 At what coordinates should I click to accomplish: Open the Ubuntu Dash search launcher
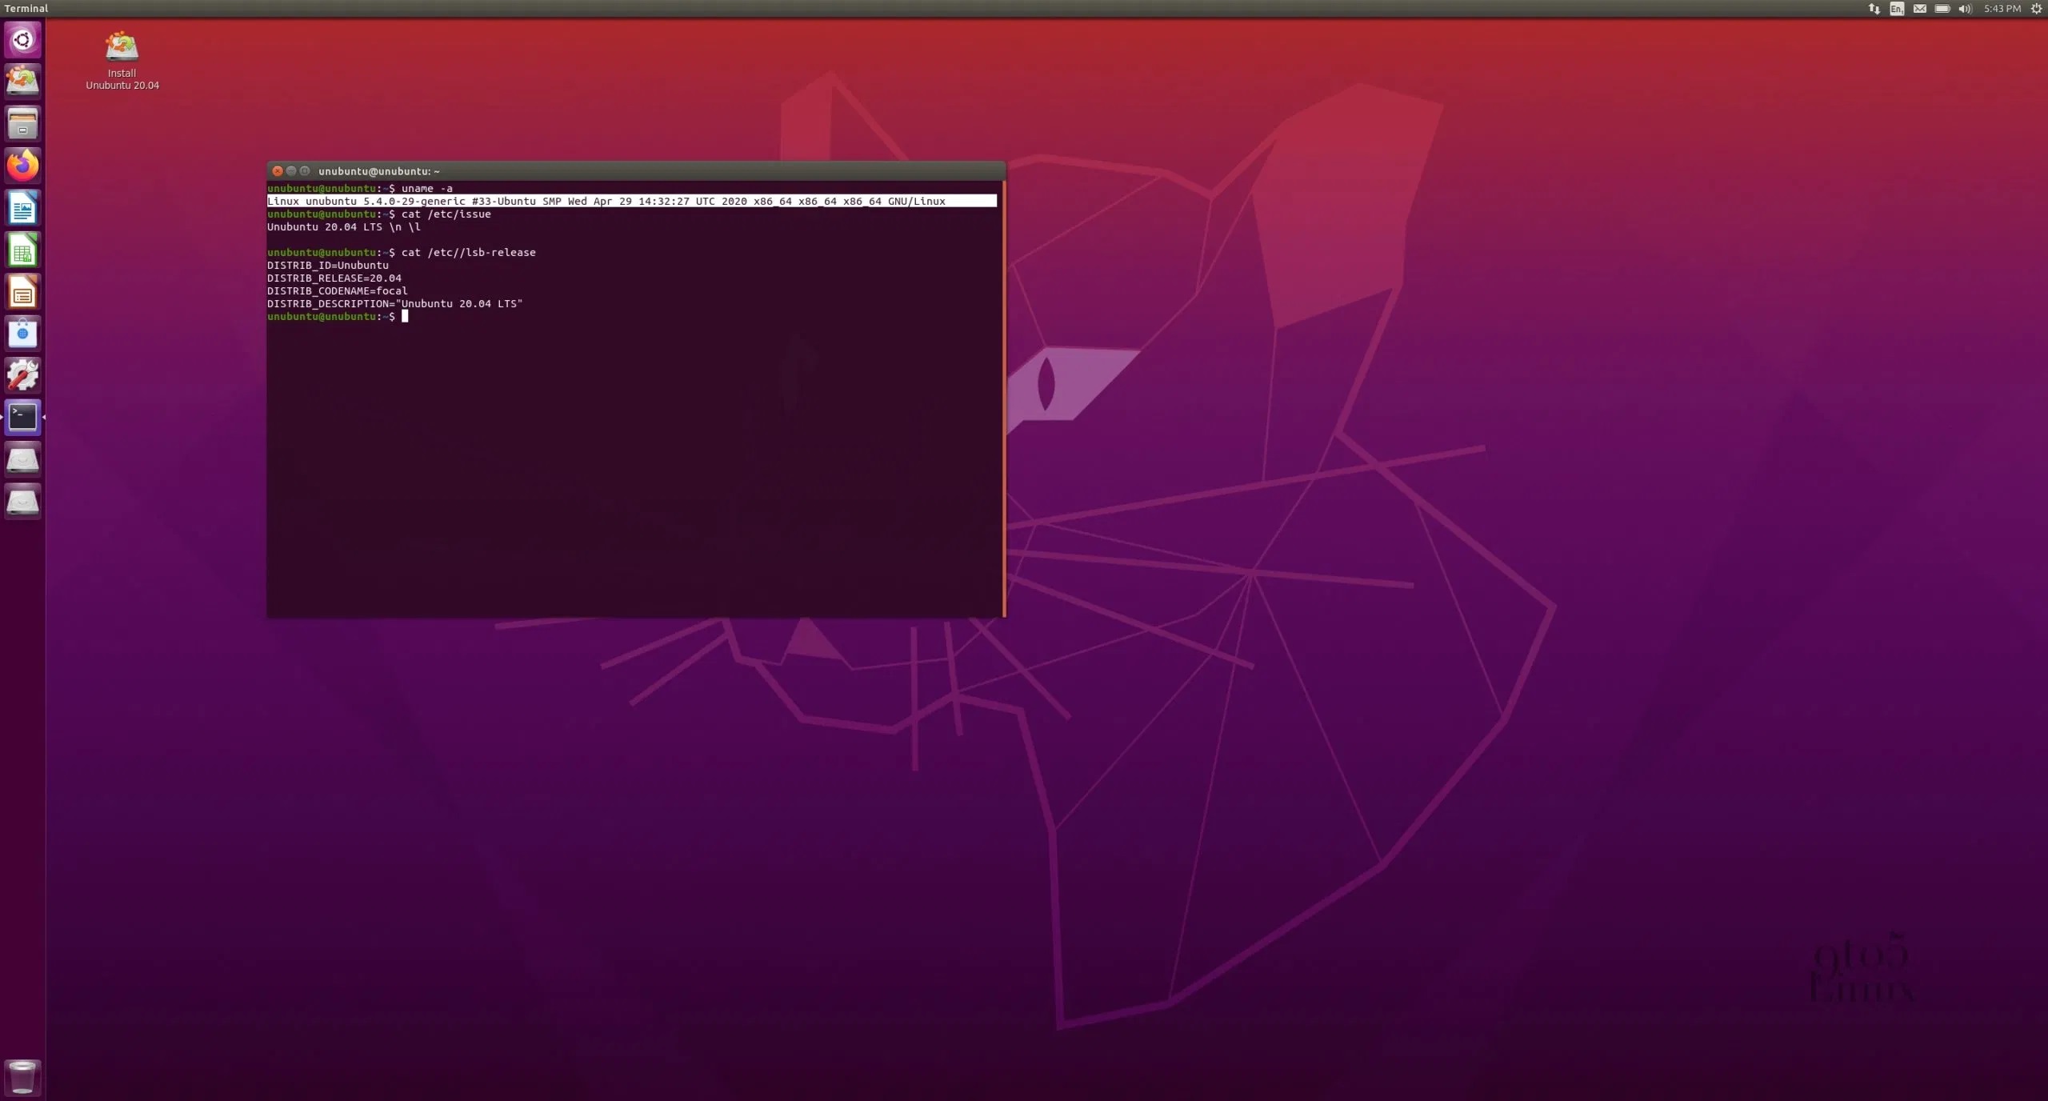[x=22, y=40]
